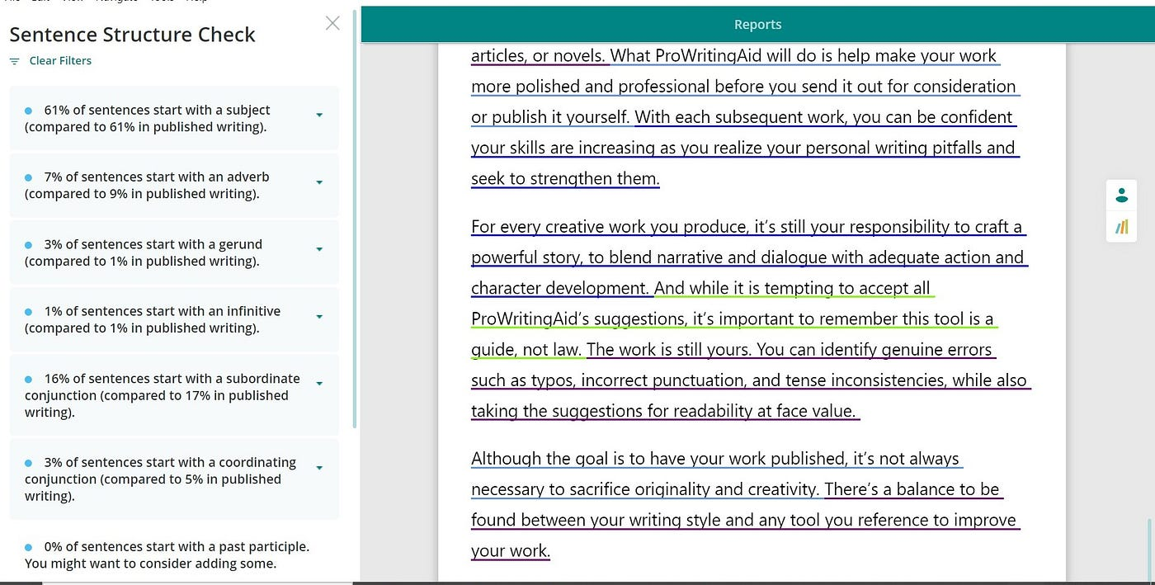Viewport: 1155px width, 585px height.
Task: Expand the '16% subordinate conjunction' card arrow
Action: (x=319, y=384)
